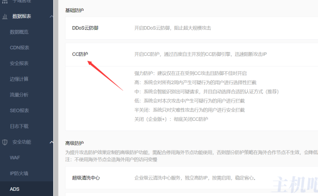Click the 半关闭 explanation line
The height and width of the screenshot is (196, 318).
click(189, 110)
